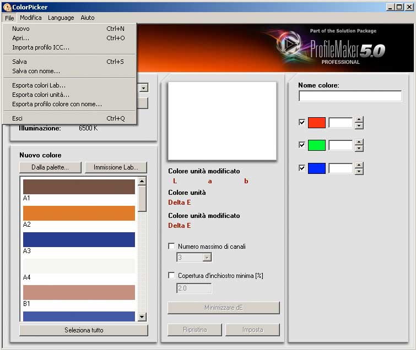
Task: Click the minimum ink coverage field 2.0
Action: tap(194, 288)
